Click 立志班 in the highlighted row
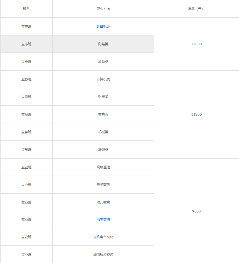239x263 pixels. (x=26, y=44)
